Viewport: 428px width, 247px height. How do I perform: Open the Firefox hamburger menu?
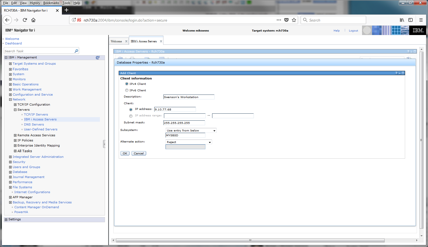tap(421, 20)
